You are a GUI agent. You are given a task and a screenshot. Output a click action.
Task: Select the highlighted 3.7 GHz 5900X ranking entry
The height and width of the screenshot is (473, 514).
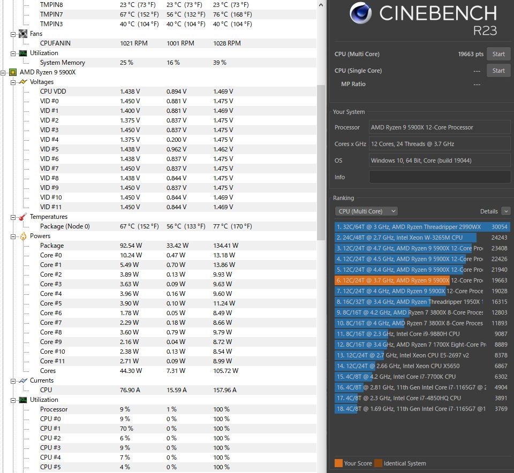422,280
